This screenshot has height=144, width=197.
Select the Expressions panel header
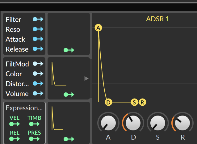[x=24, y=108]
